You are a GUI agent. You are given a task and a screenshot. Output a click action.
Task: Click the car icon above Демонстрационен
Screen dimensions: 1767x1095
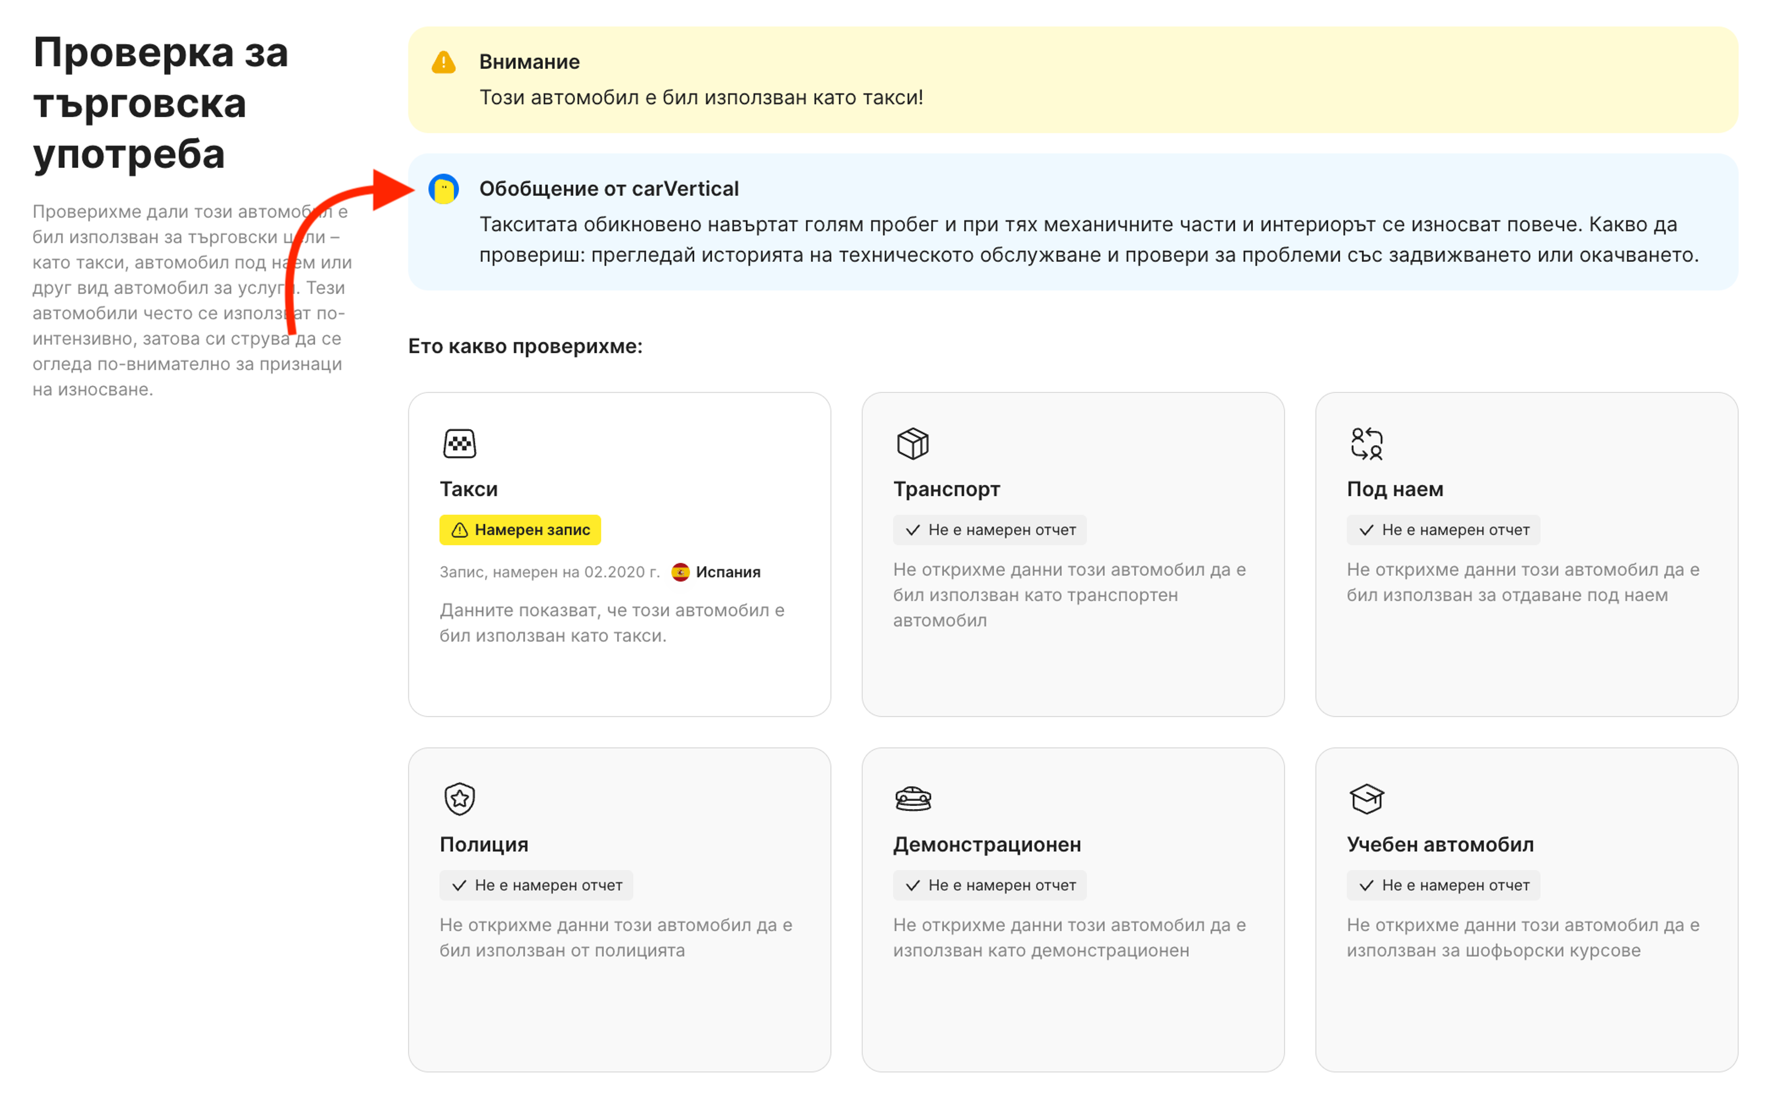(913, 799)
